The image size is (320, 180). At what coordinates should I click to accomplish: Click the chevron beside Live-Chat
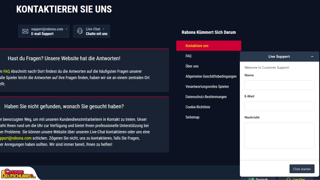[x=103, y=29]
